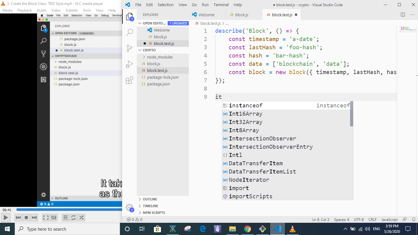Image resolution: width=418 pixels, height=235 pixels.
Task: Expand the node_modules folder
Action: [160, 57]
